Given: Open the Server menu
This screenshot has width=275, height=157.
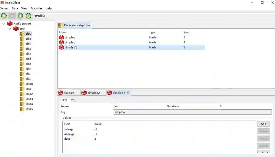Looking at the screenshot, I should click(x=4, y=8).
